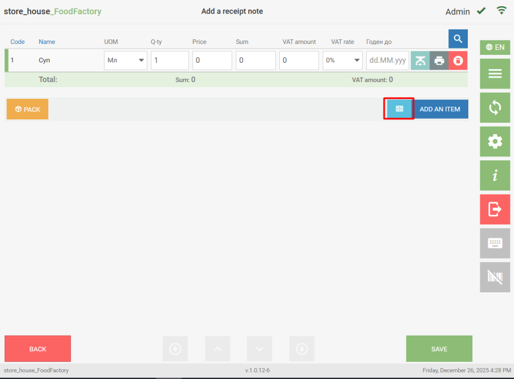The height and width of the screenshot is (379, 514).
Task: Click the red logout exit icon
Action: [x=495, y=209]
